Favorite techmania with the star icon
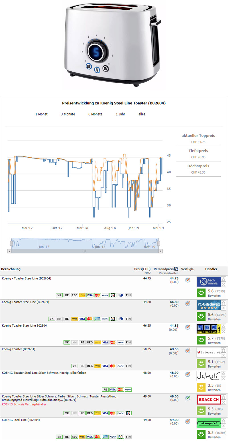This screenshot has height=441, width=228. click(224, 279)
